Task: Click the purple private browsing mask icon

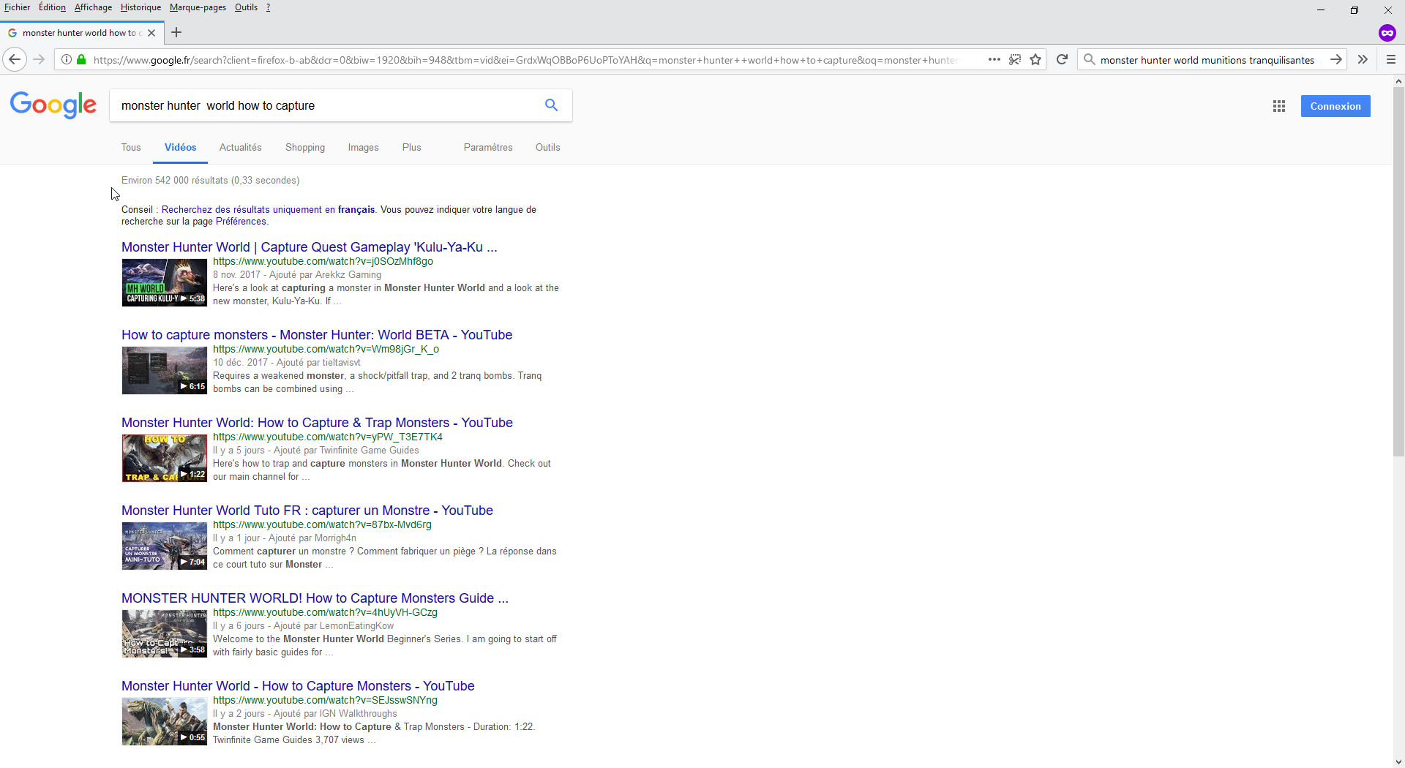Action: click(1387, 33)
